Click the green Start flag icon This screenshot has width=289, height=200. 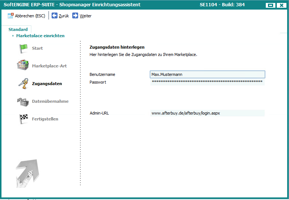pos(23,49)
